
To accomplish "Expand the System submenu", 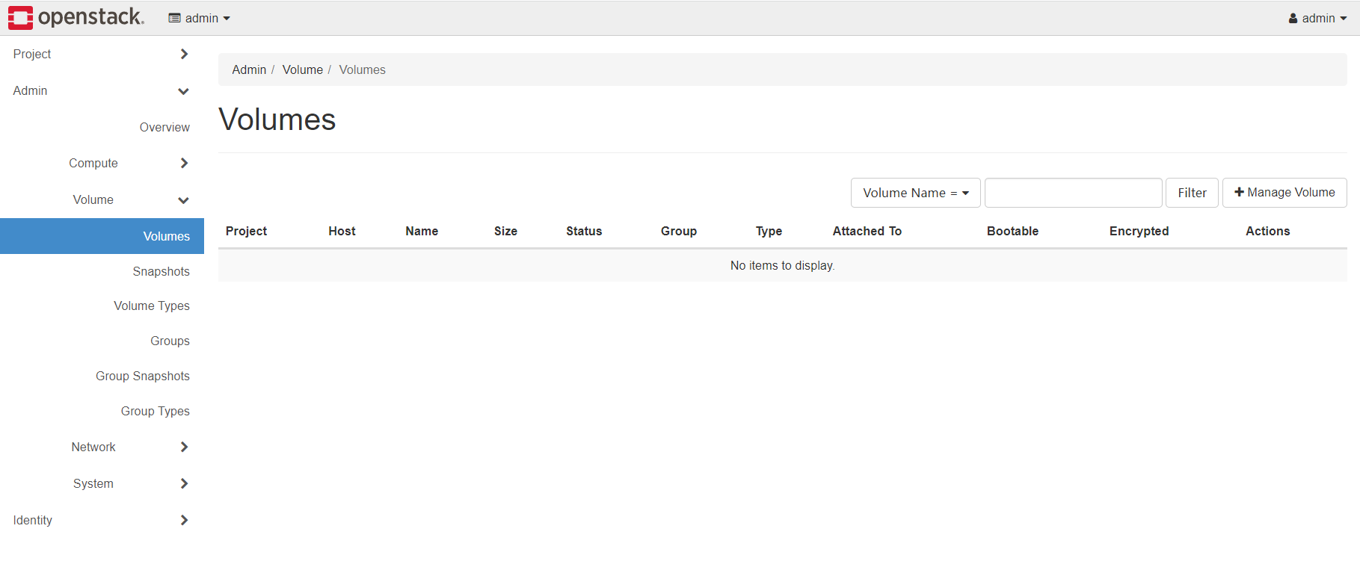I will tap(102, 483).
